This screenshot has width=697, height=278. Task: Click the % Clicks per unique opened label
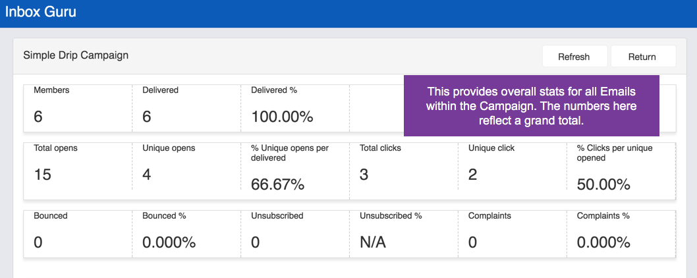pyautogui.click(x=615, y=153)
